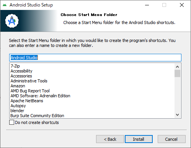Select Burp Suite Community Edition folder
Image resolution: width=191 pixels, height=148 pixels.
tap(37, 116)
